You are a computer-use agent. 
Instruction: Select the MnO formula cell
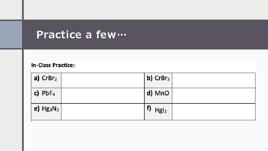pyautogui.click(x=158, y=96)
